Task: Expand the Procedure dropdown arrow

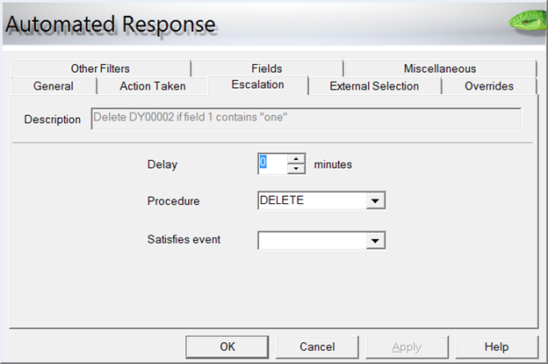Action: (376, 201)
